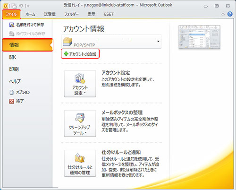Viewport: 236px width, 190px height.
Task: Open the ESET ribbon tab
Action: pyautogui.click(x=109, y=14)
